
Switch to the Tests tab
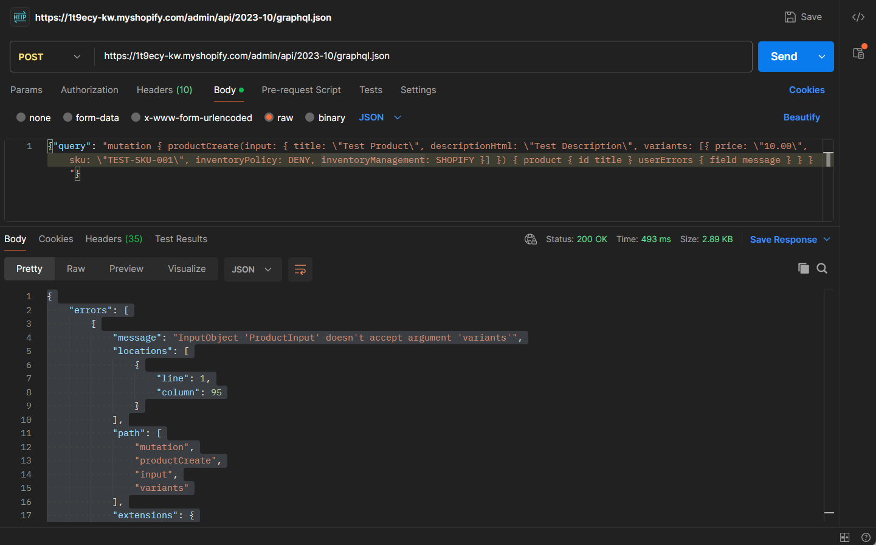pyautogui.click(x=371, y=90)
